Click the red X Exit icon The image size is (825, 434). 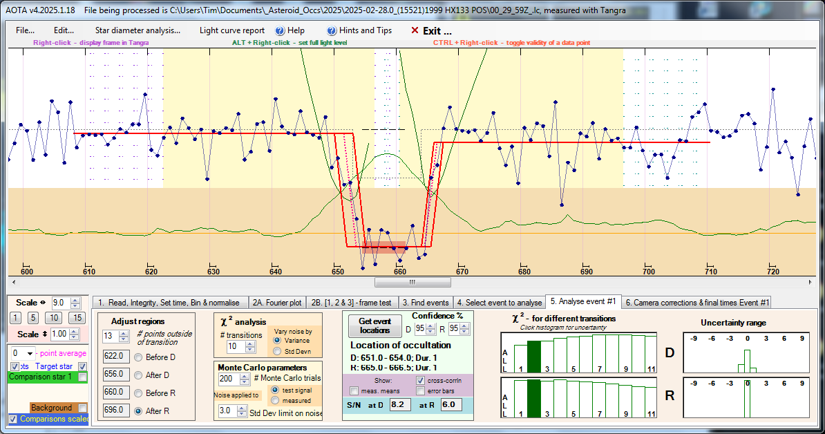415,30
